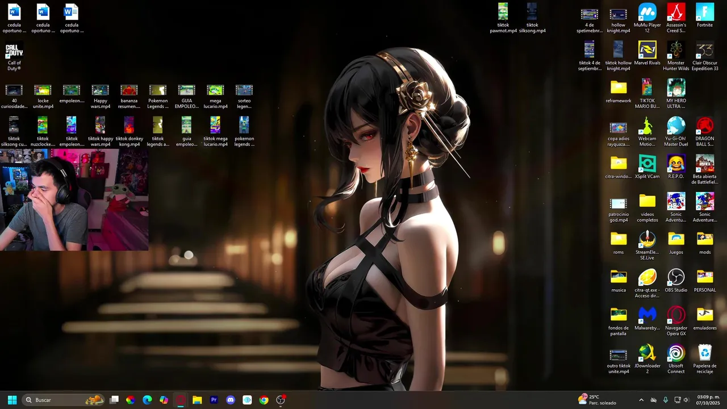The width and height of the screenshot is (727, 409).
Task: Select the locke unite.mp4 file
Action: point(43,97)
